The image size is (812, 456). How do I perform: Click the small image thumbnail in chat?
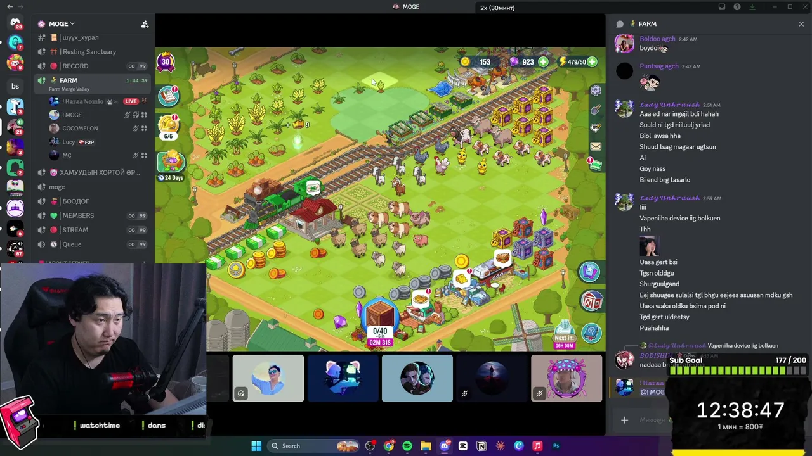pyautogui.click(x=649, y=246)
